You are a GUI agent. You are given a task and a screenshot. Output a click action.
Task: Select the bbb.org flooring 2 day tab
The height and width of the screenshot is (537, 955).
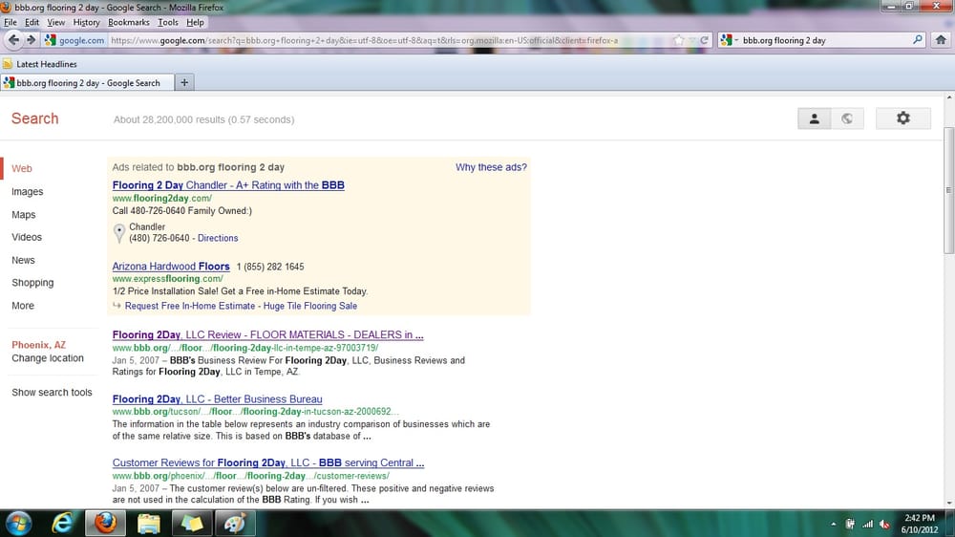[87, 82]
